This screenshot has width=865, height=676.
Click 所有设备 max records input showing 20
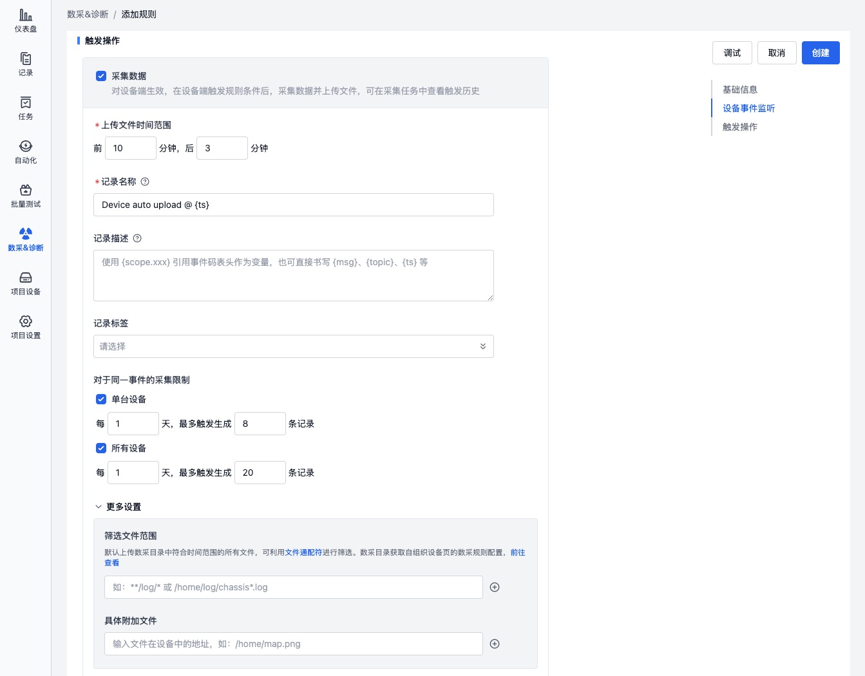point(260,473)
